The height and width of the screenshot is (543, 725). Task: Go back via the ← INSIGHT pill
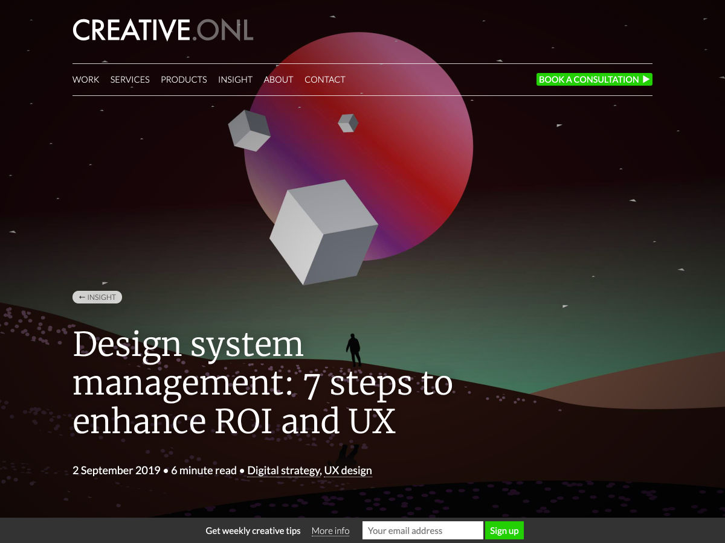coord(97,297)
